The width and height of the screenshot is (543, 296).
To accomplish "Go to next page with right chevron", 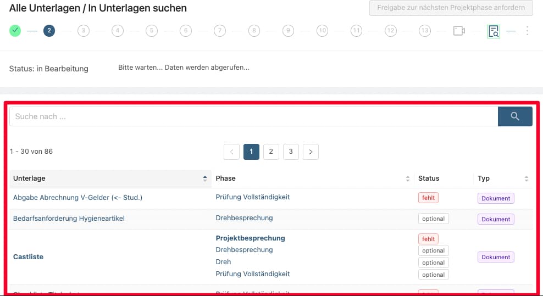I will [x=311, y=152].
